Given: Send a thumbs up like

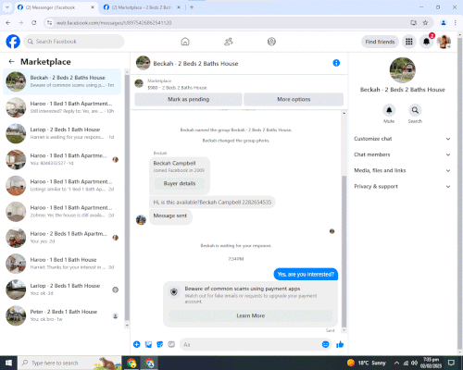Looking at the screenshot, I should click(340, 344).
